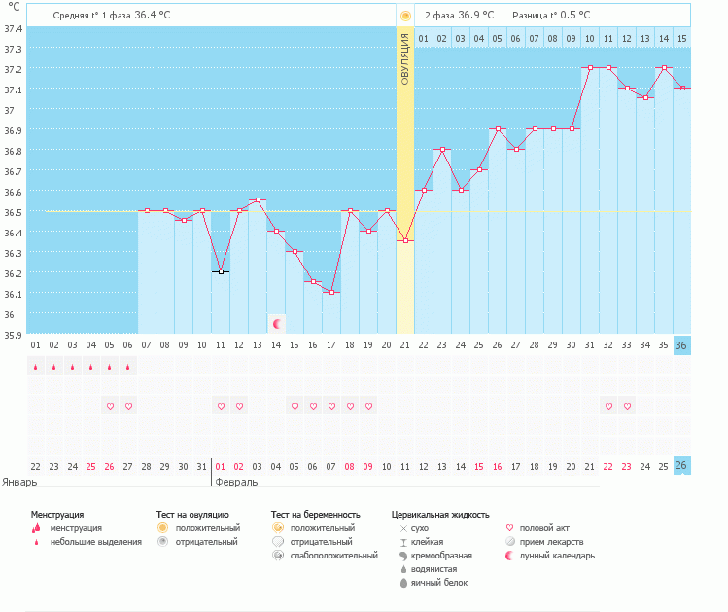The width and height of the screenshot is (728, 612).
Task: Click phase two day header 15
Action: [x=682, y=39]
